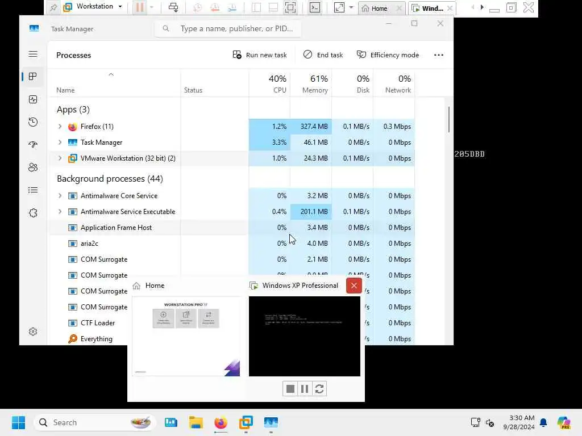Toggle VMware thumbnail bar view icon
582x436 pixels.
[x=273, y=8]
